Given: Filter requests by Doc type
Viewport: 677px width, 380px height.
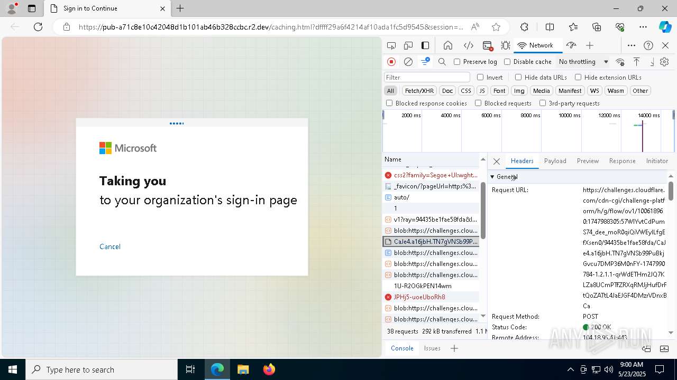Looking at the screenshot, I should point(447,91).
